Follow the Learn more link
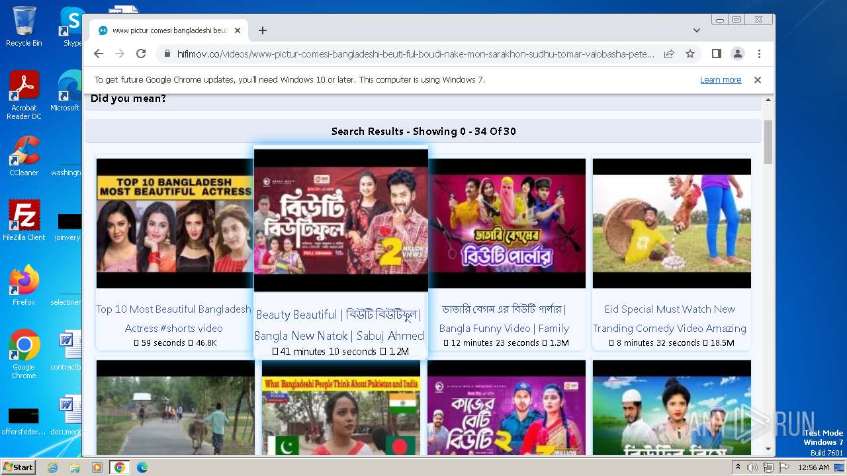The image size is (847, 476). pos(721,79)
